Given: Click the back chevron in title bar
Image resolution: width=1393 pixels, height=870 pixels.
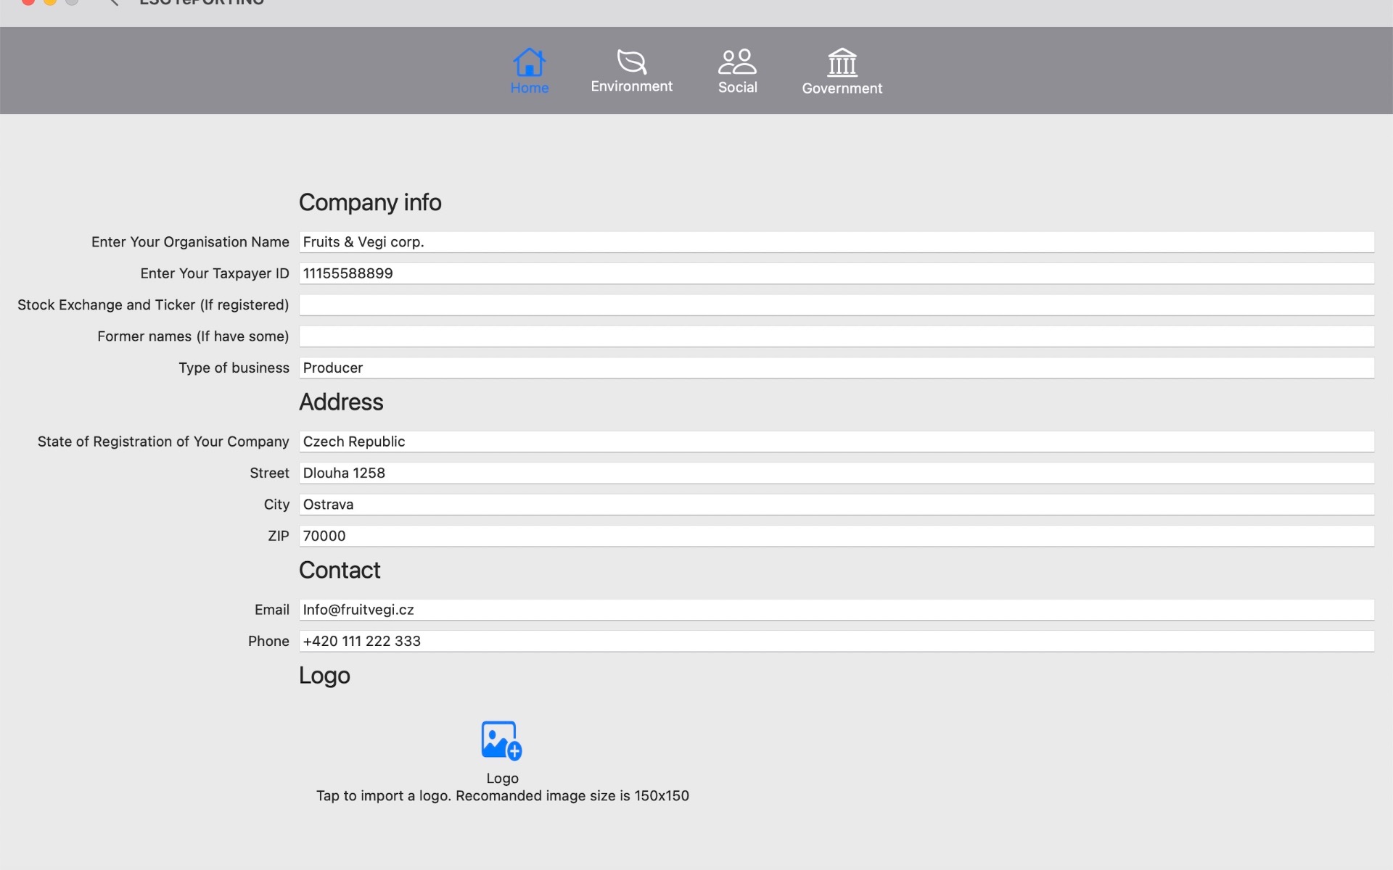Looking at the screenshot, I should coord(113,3).
